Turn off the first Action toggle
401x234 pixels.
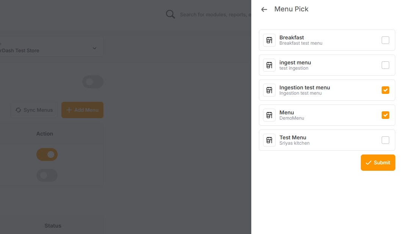[47, 154]
